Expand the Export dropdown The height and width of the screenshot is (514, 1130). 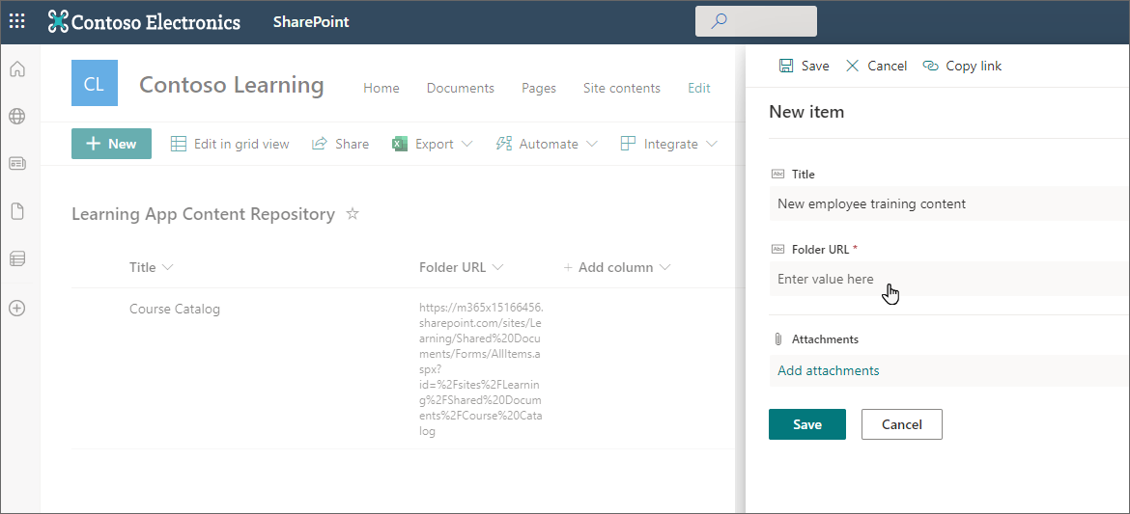pyautogui.click(x=433, y=144)
